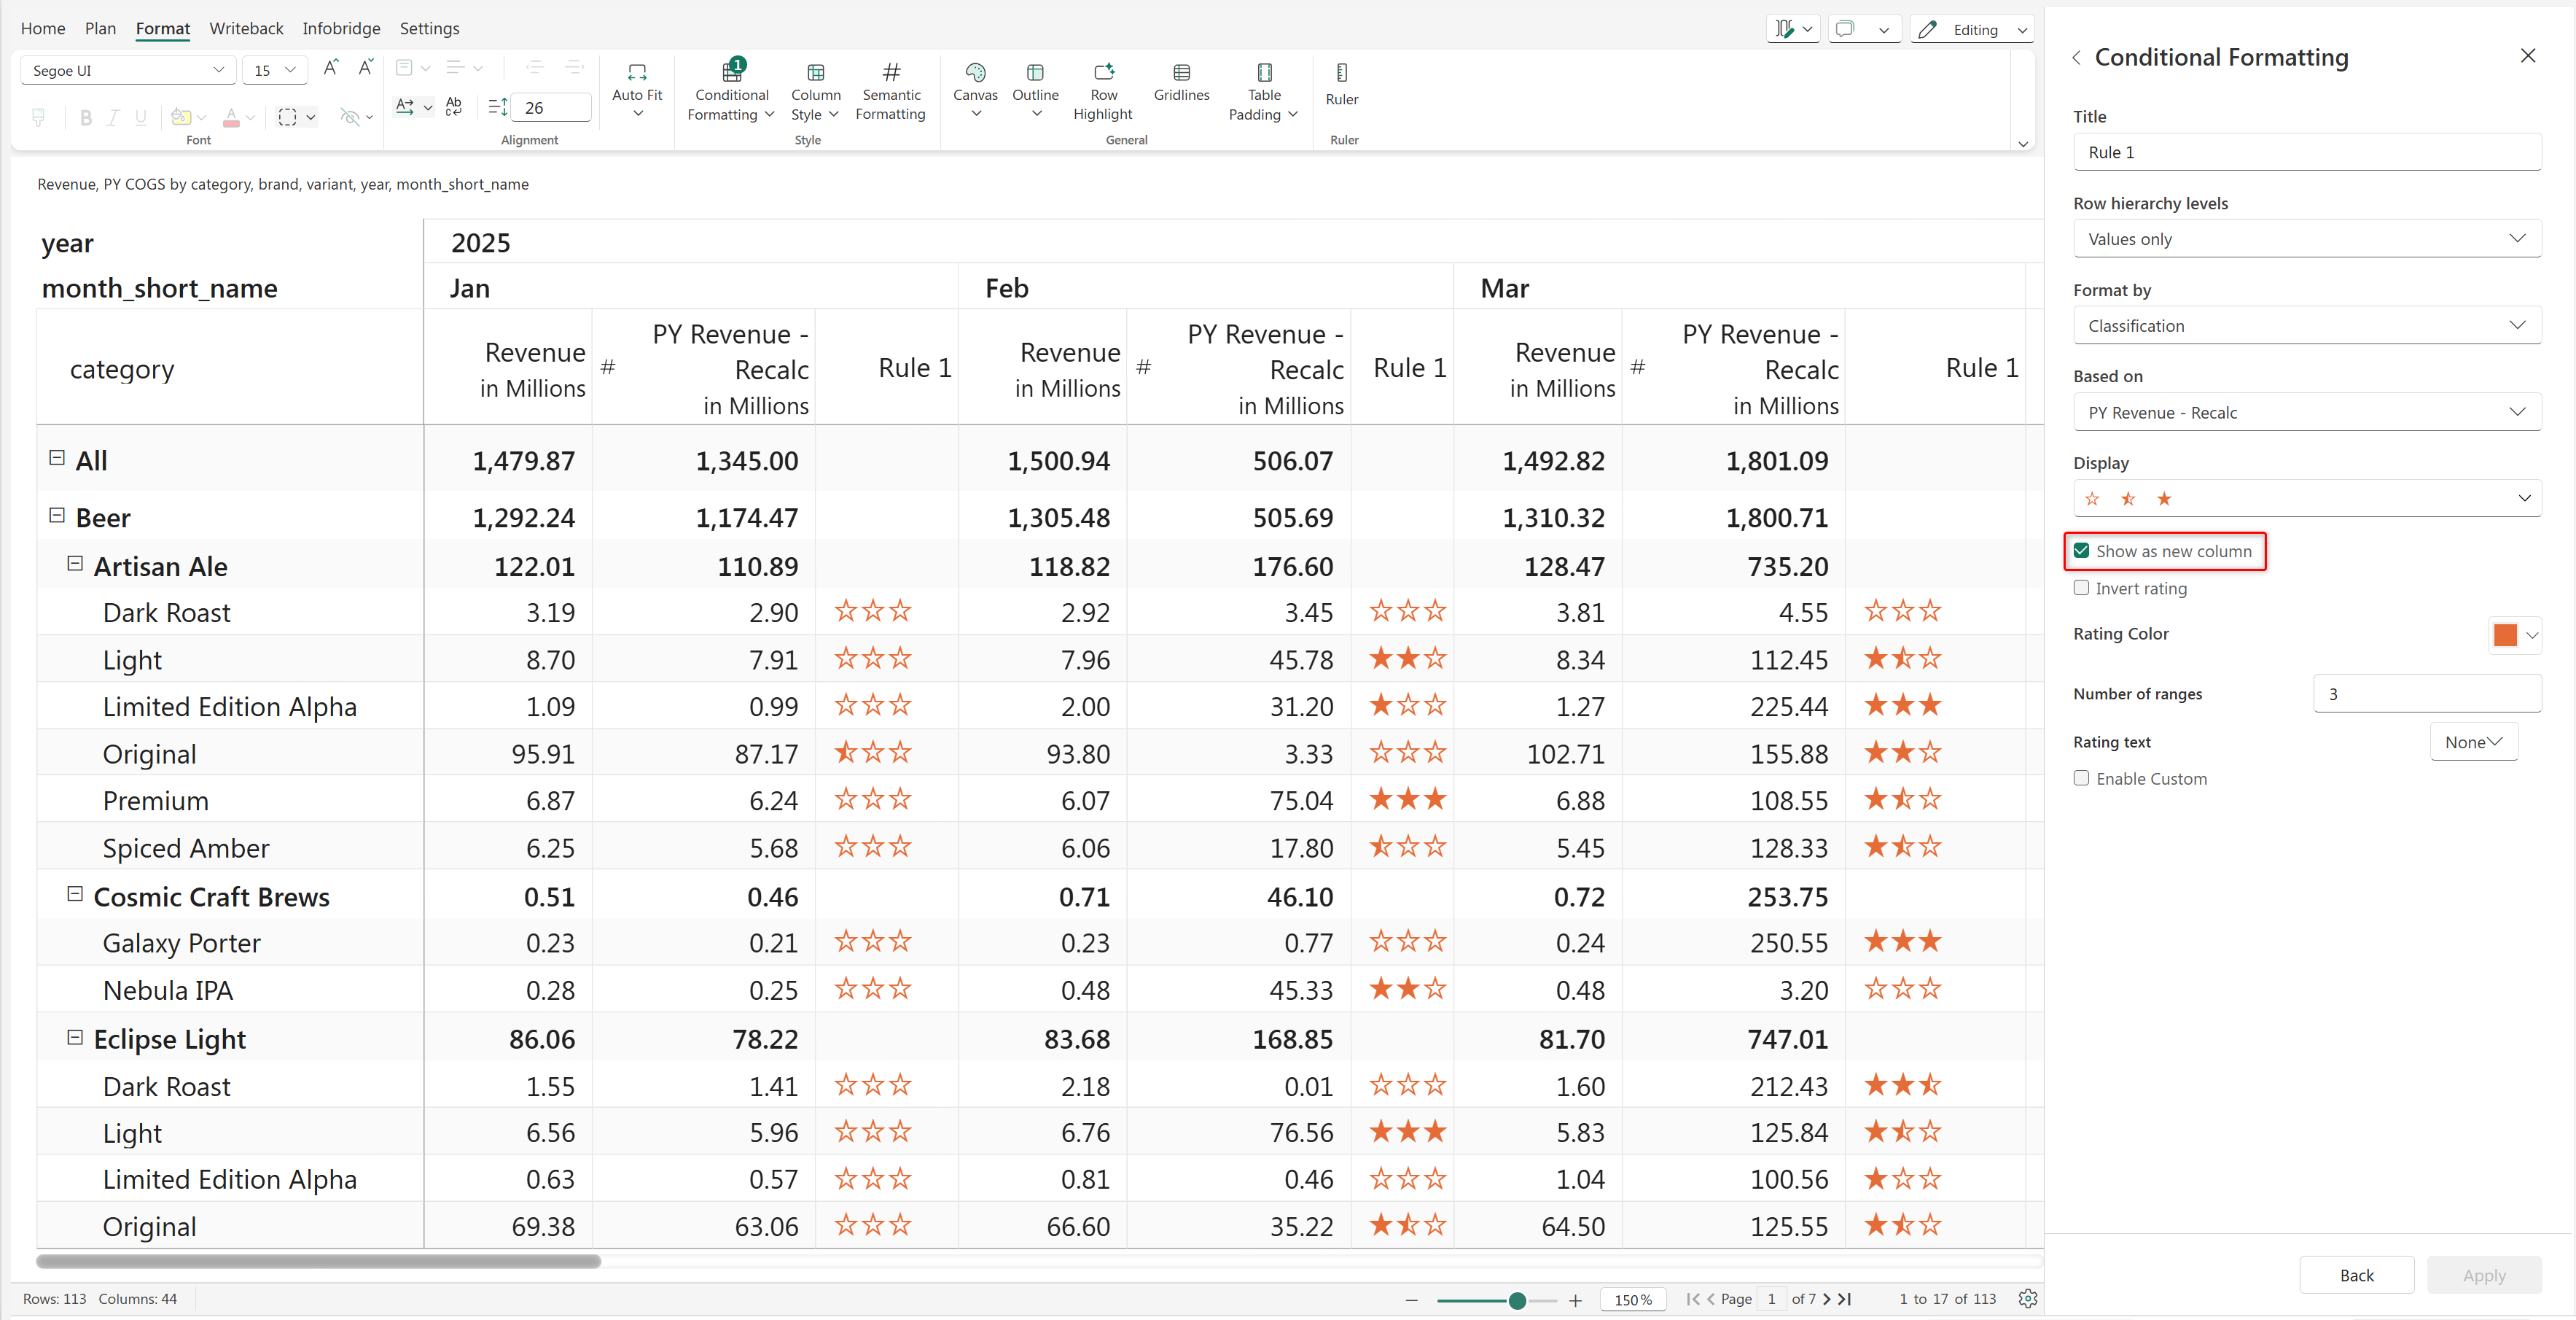Enable the Invert rating checkbox

point(2081,589)
